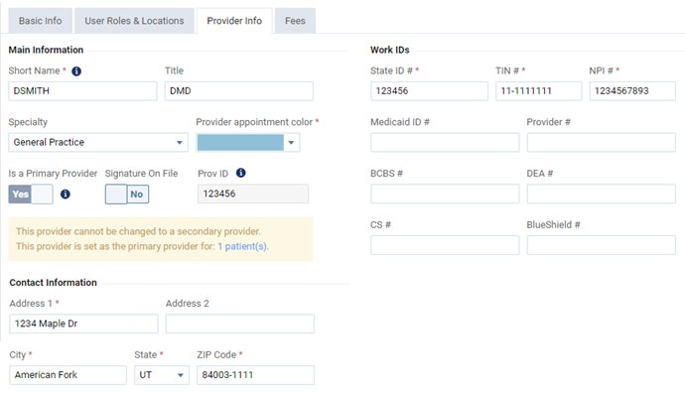685x394 pixels.
Task: Click the blue appointment color swatch
Action: (240, 142)
